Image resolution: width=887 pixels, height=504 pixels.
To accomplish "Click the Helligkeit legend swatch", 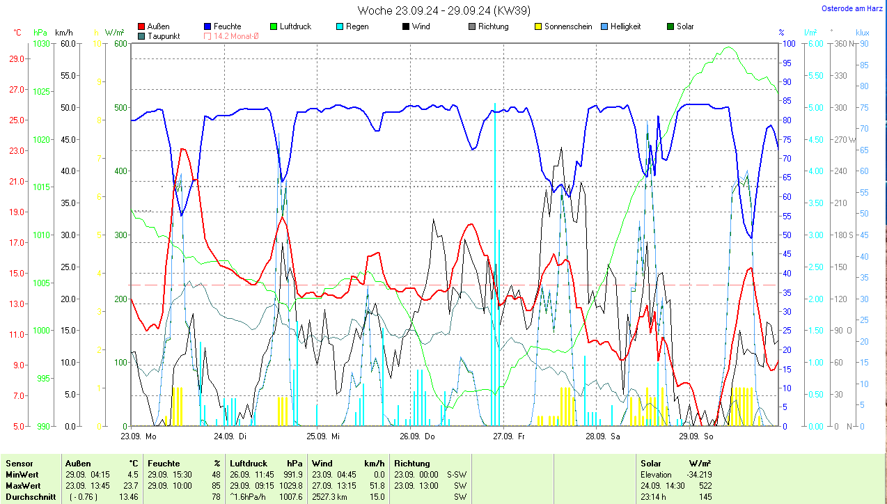I will click(x=604, y=26).
